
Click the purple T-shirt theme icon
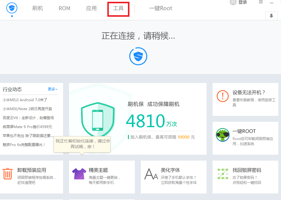click(x=79, y=173)
